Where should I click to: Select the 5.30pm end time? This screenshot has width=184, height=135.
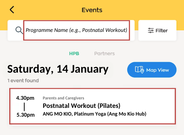pyautogui.click(x=25, y=115)
